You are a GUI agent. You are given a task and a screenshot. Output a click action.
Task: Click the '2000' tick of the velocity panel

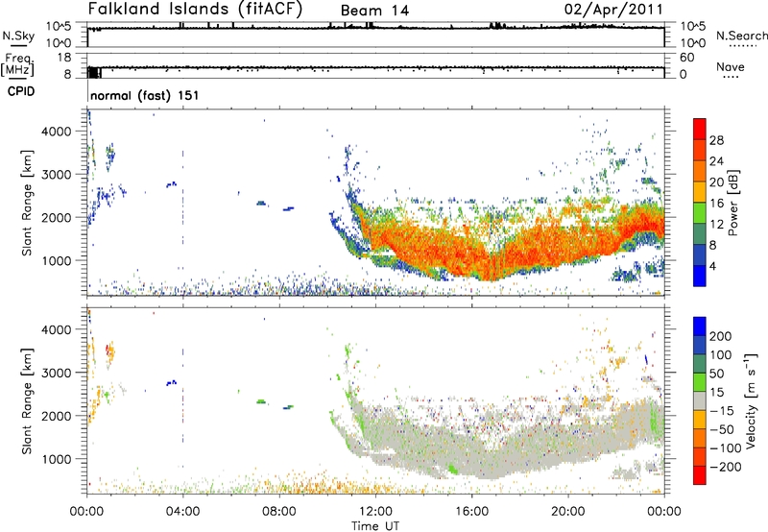[x=56, y=416]
